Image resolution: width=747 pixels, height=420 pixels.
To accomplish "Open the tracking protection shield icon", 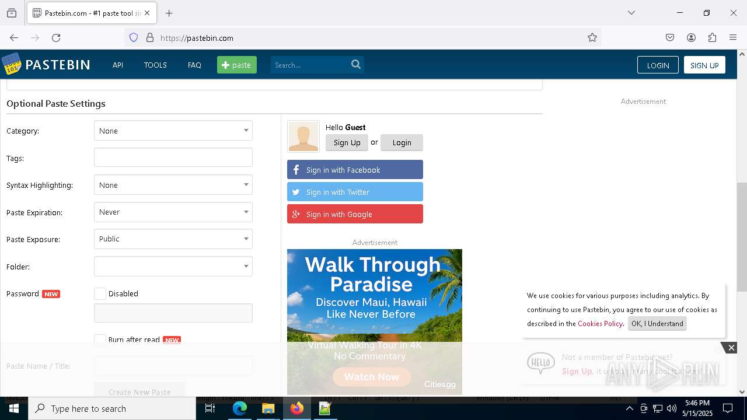I will (x=134, y=38).
